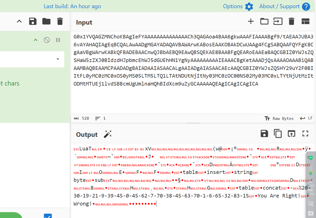Replace input with output
Viewport: 316px width, 218px height.
(x=291, y=133)
